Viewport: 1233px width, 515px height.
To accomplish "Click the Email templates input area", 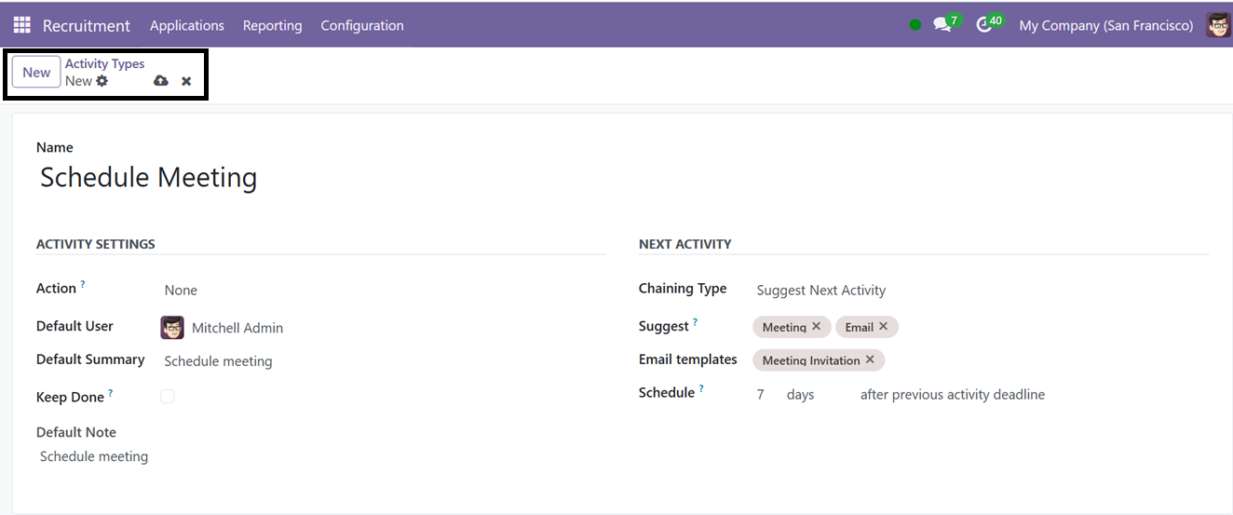I will (x=1047, y=359).
